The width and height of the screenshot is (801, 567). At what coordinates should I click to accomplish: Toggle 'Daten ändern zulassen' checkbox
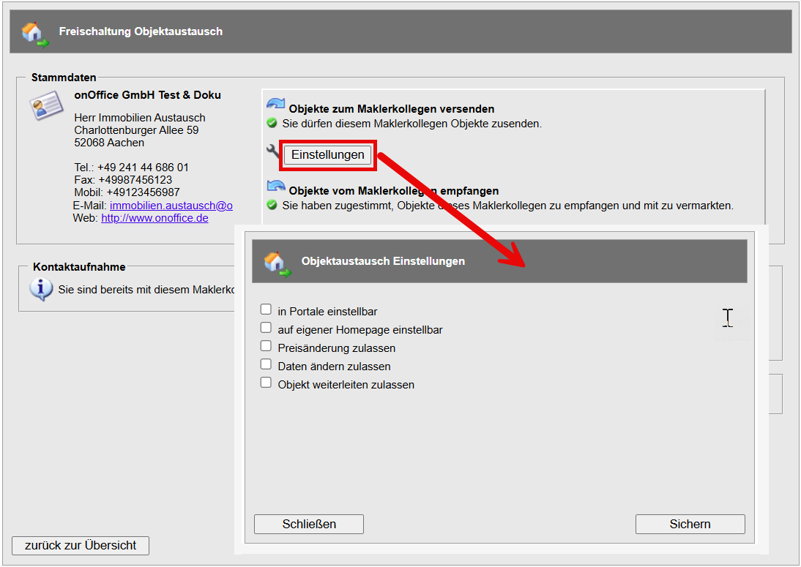pyautogui.click(x=266, y=364)
